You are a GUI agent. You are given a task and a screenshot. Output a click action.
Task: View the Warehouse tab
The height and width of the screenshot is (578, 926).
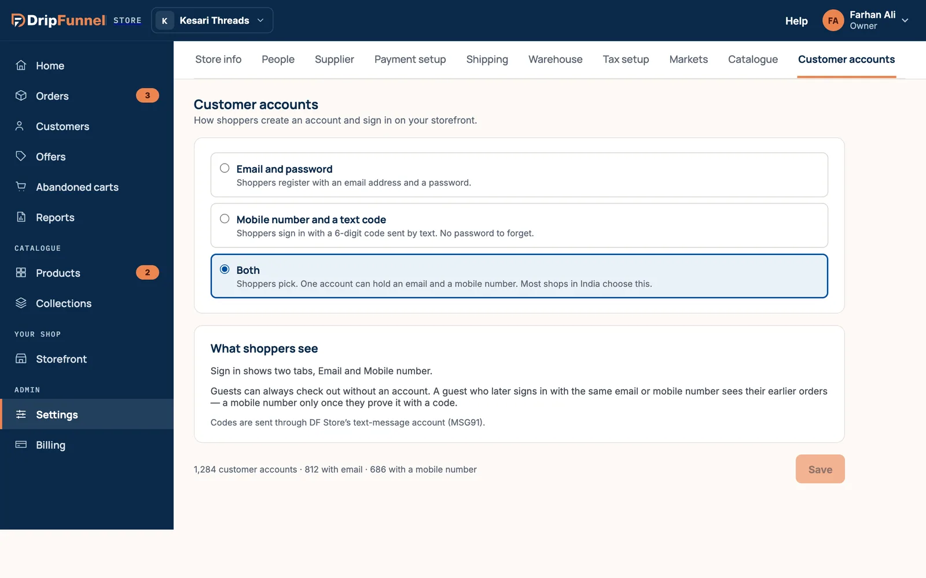point(555,60)
